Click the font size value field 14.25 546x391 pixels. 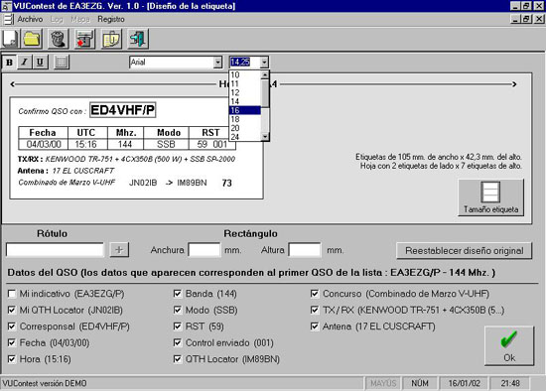coord(245,63)
